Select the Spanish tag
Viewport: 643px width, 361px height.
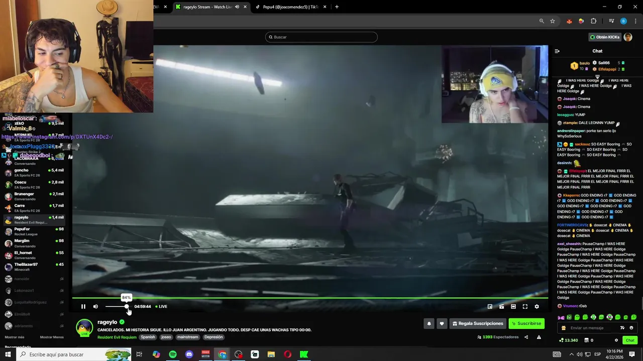[x=148, y=337]
